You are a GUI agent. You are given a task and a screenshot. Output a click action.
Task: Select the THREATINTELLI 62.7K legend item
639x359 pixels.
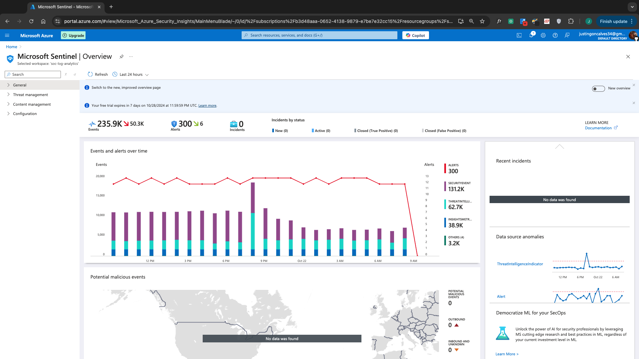tap(458, 205)
